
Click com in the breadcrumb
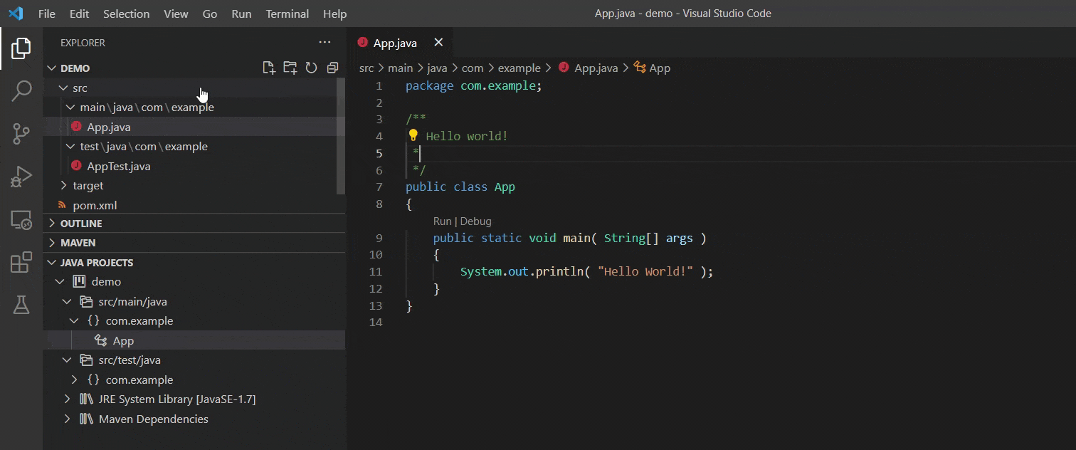473,68
